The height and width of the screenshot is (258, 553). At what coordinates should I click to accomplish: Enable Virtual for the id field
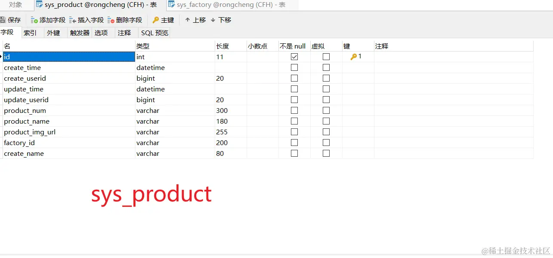coord(326,57)
